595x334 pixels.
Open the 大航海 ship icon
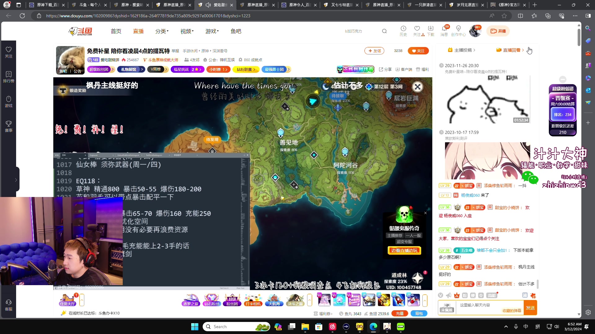click(x=274, y=300)
